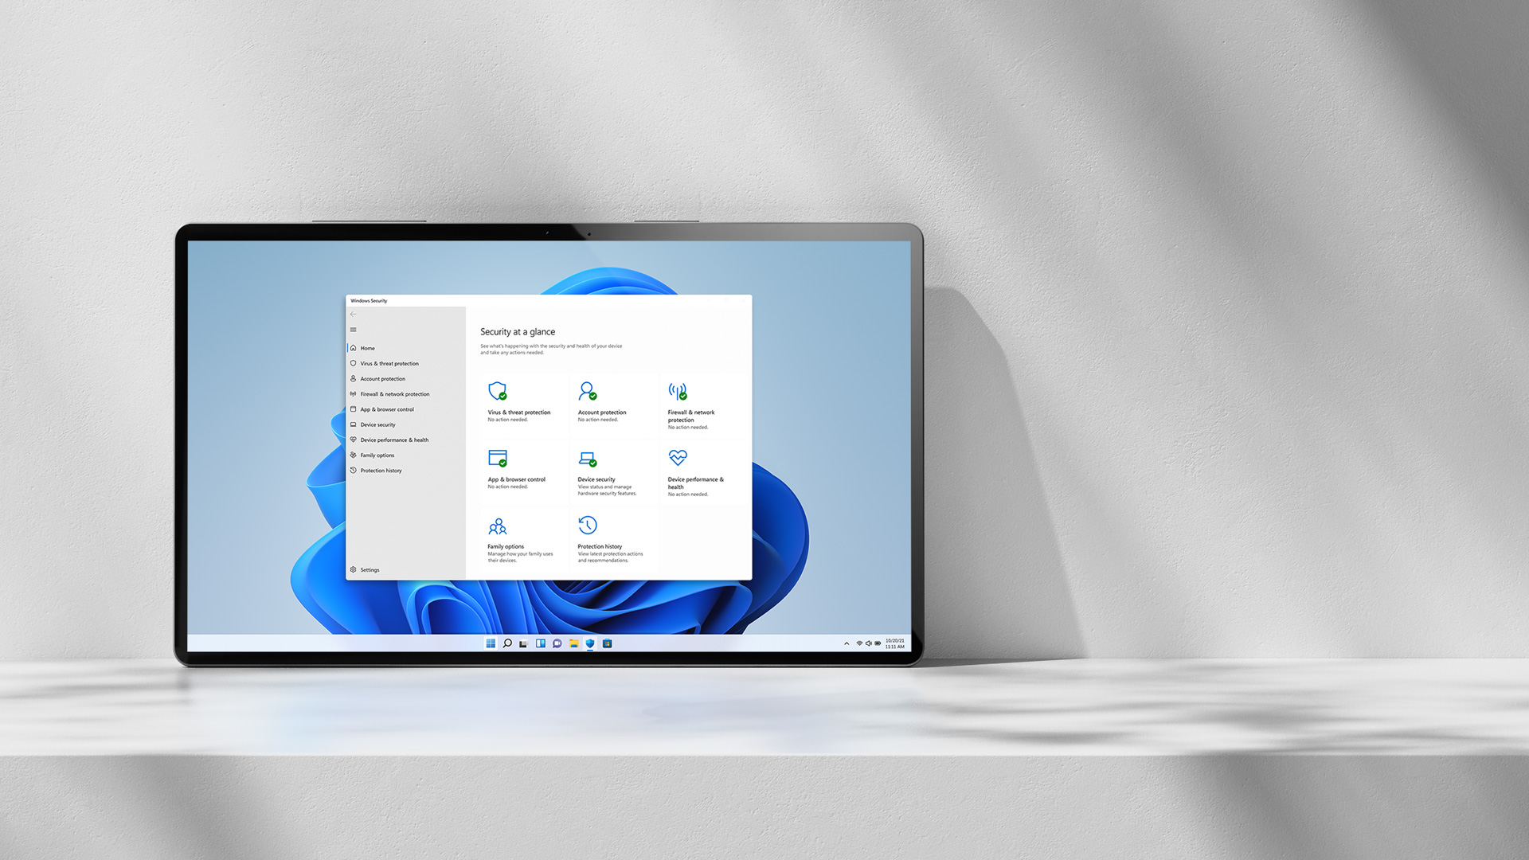The image size is (1529, 860).
Task: Open Settings at the bottom left
Action: point(369,569)
